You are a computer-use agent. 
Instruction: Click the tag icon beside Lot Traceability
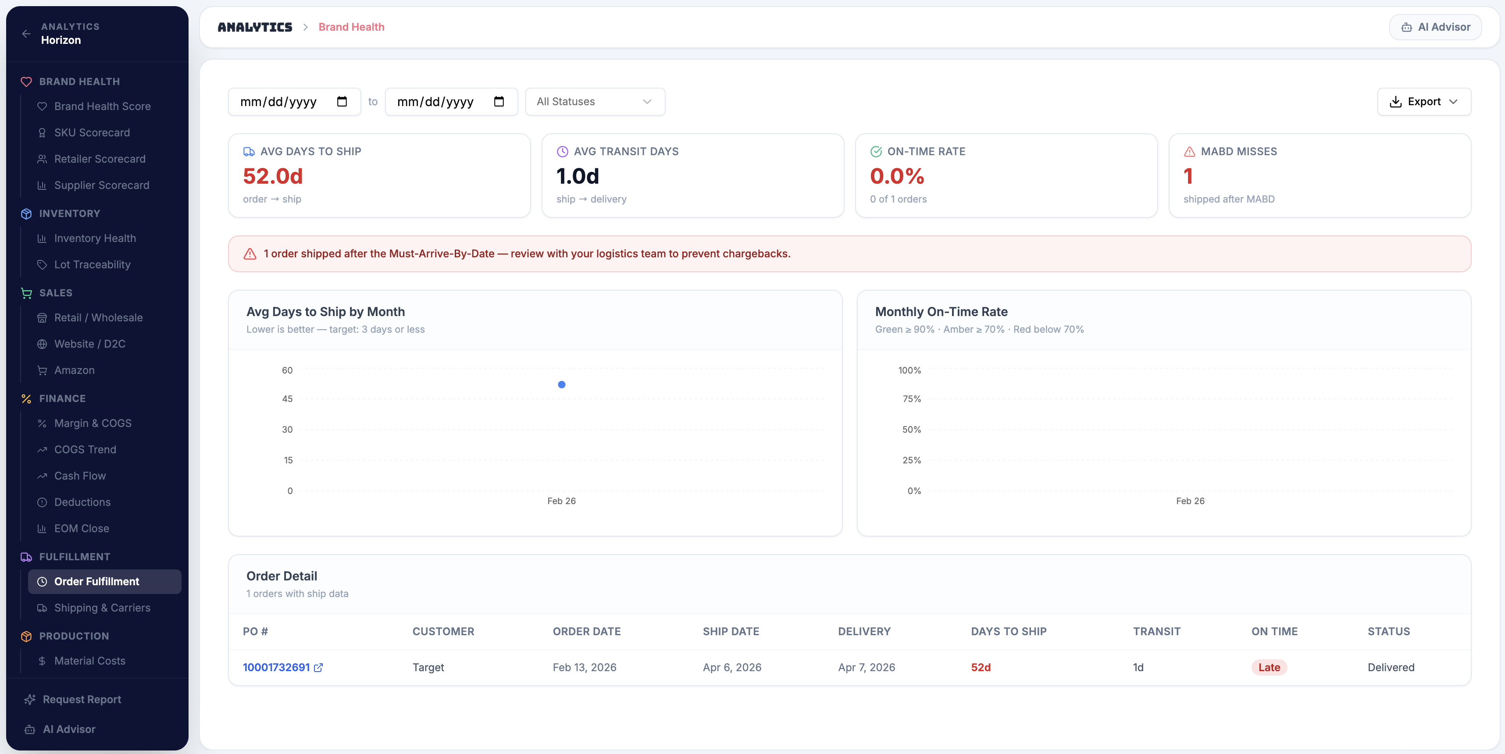coord(42,265)
